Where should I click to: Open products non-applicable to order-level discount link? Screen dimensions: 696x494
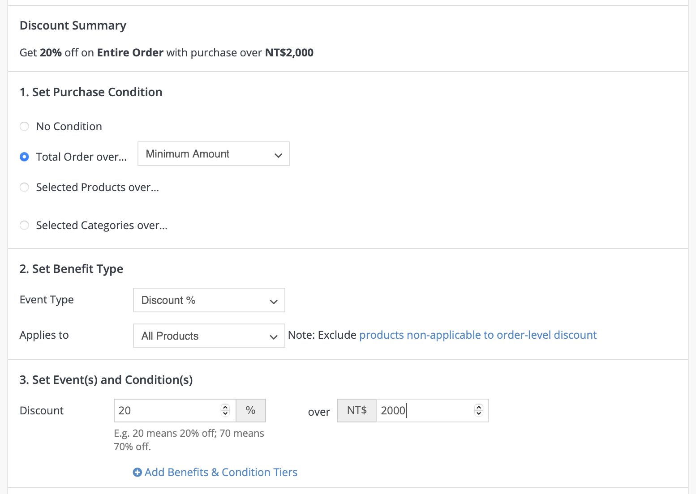click(477, 335)
